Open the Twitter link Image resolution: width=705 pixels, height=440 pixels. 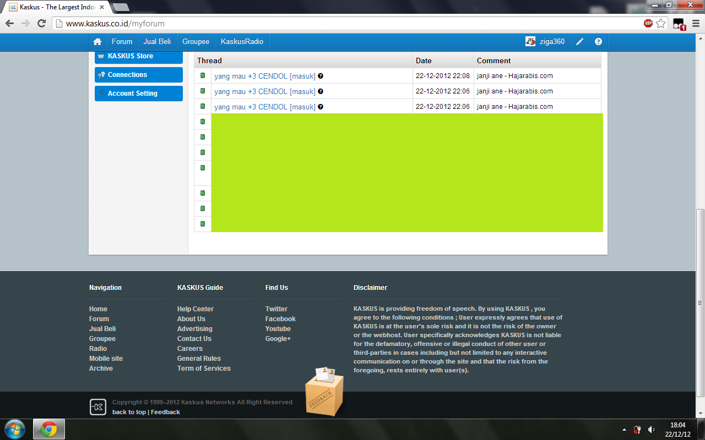[276, 309]
